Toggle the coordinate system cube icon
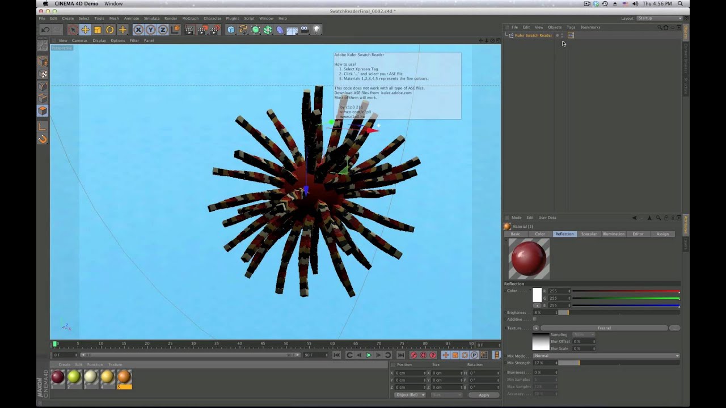 click(x=175, y=29)
